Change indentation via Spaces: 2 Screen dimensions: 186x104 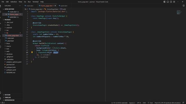coord(132,103)
